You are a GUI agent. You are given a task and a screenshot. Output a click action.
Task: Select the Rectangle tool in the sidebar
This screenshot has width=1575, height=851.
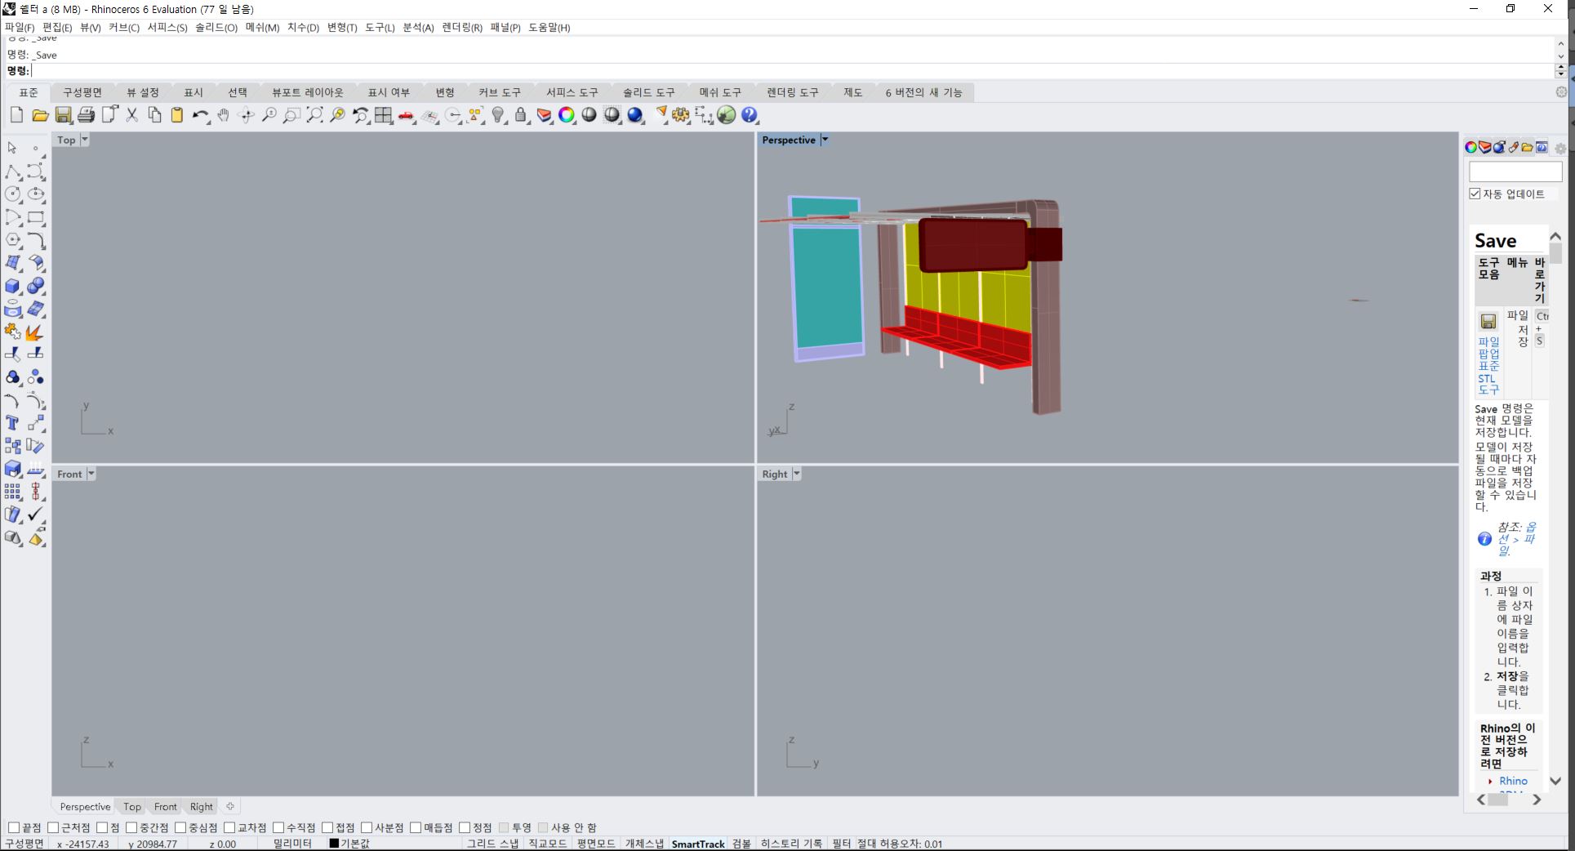click(36, 217)
